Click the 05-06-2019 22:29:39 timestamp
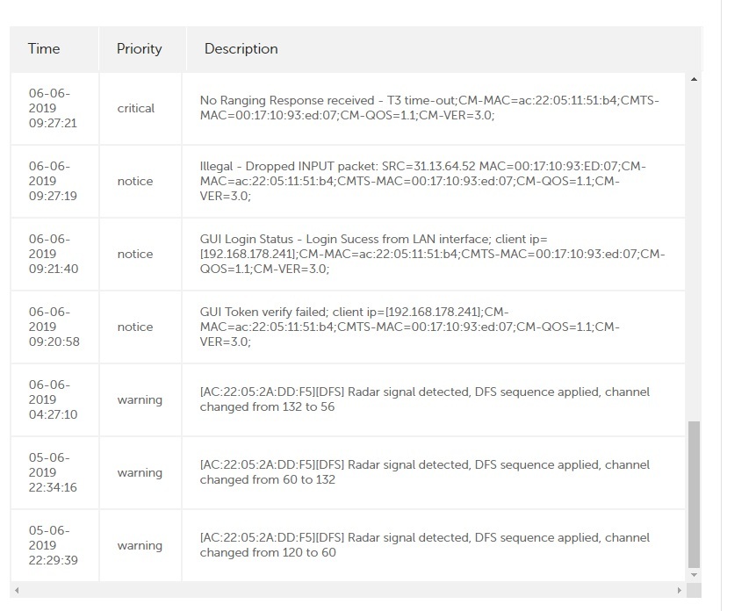The height and width of the screenshot is (611, 756). point(54,545)
